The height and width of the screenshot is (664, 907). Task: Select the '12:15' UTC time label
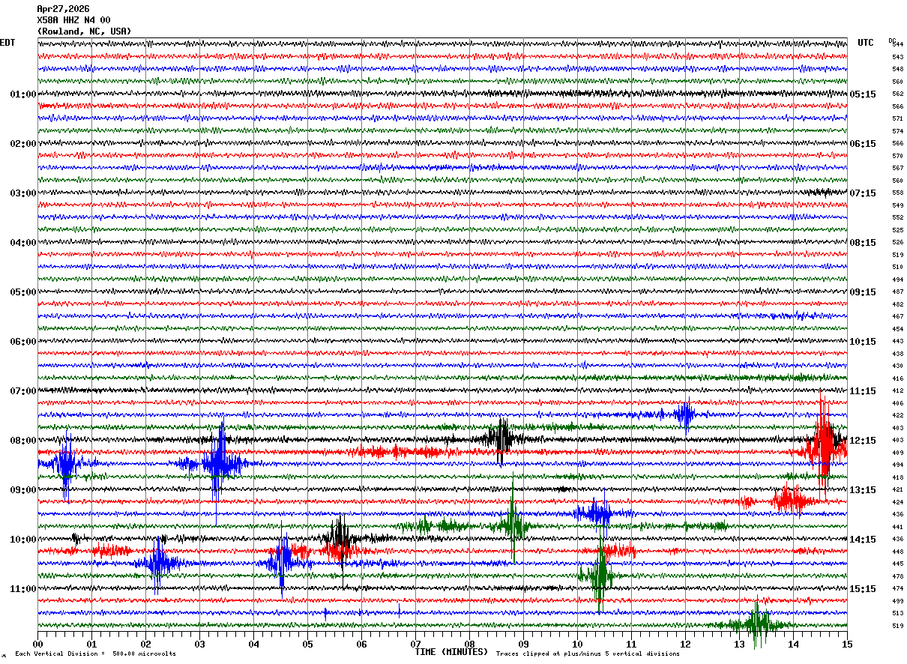click(863, 441)
